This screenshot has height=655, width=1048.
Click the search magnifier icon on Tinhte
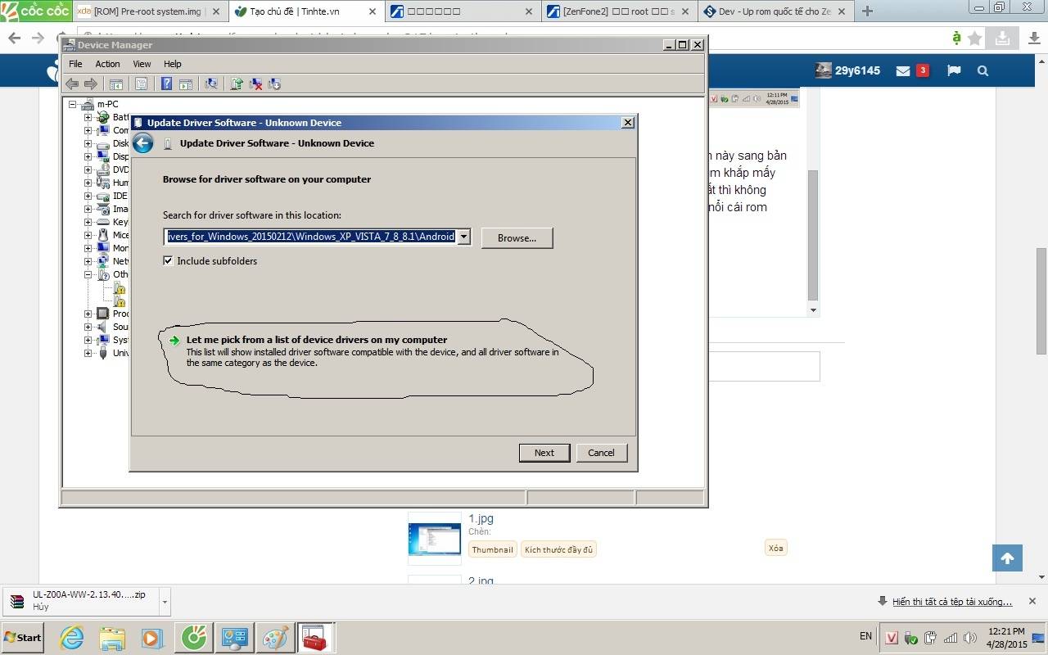tap(982, 71)
